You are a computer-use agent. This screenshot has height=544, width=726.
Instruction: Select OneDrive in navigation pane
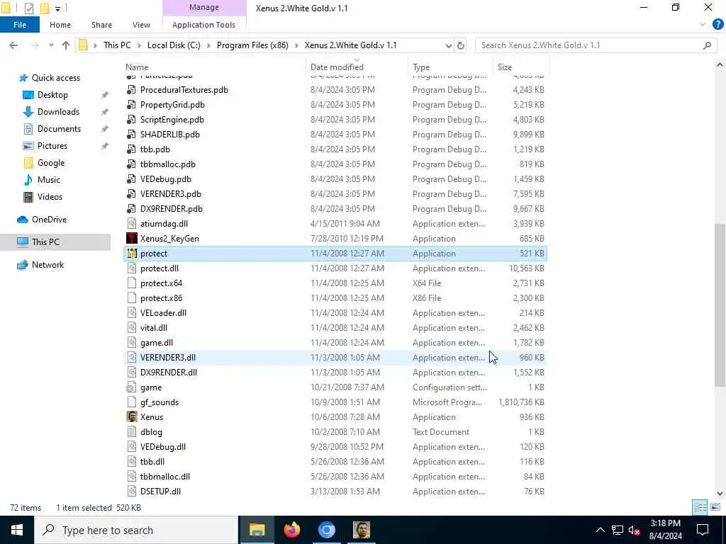(x=49, y=220)
